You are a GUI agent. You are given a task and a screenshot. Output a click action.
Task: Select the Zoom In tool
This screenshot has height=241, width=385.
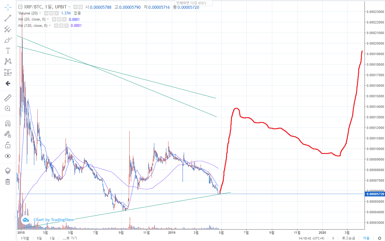tap(8, 108)
